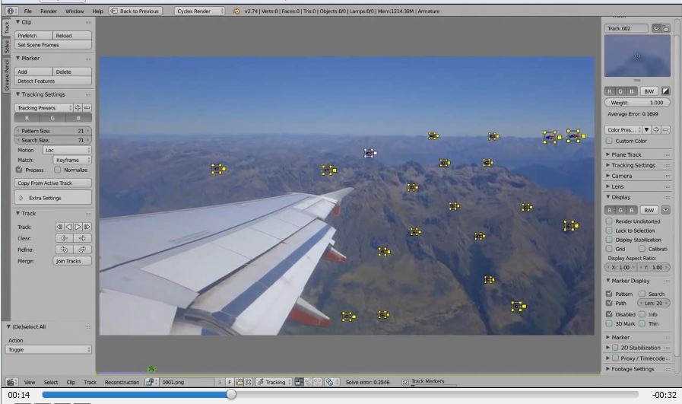Click the Blender render engine logo icon

point(236,11)
